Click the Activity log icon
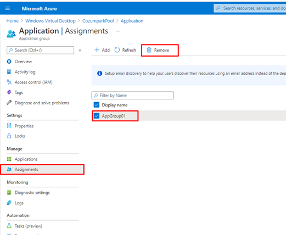 click(x=9, y=72)
